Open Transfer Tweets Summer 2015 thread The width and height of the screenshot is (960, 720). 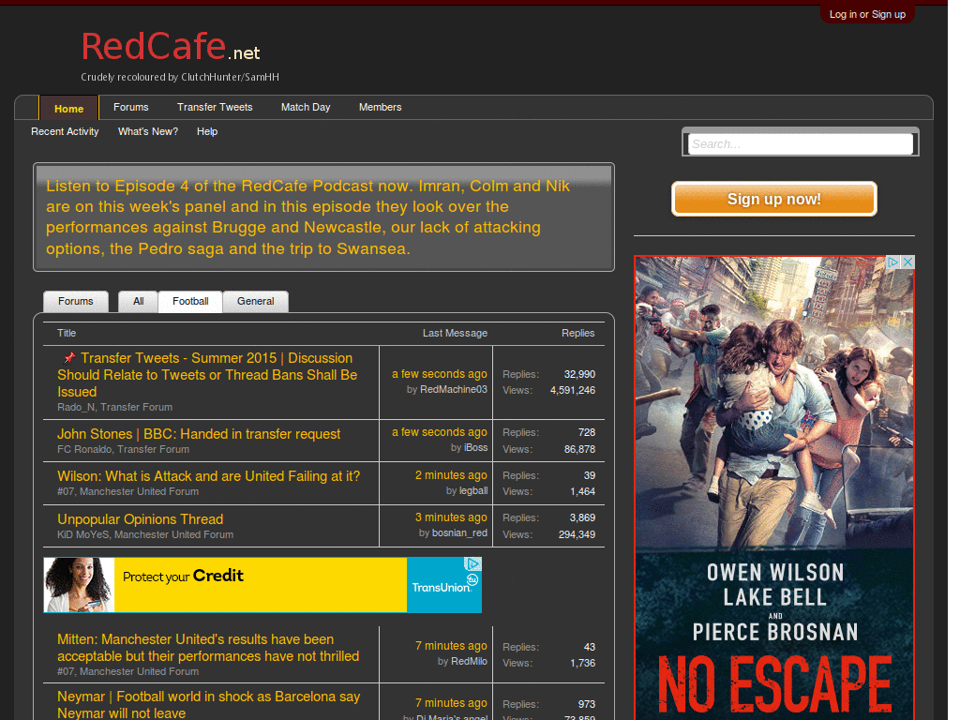pos(207,375)
